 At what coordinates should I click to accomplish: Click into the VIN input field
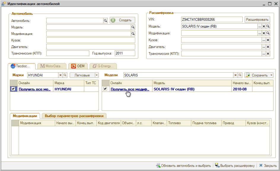pyautogui.click(x=211, y=20)
